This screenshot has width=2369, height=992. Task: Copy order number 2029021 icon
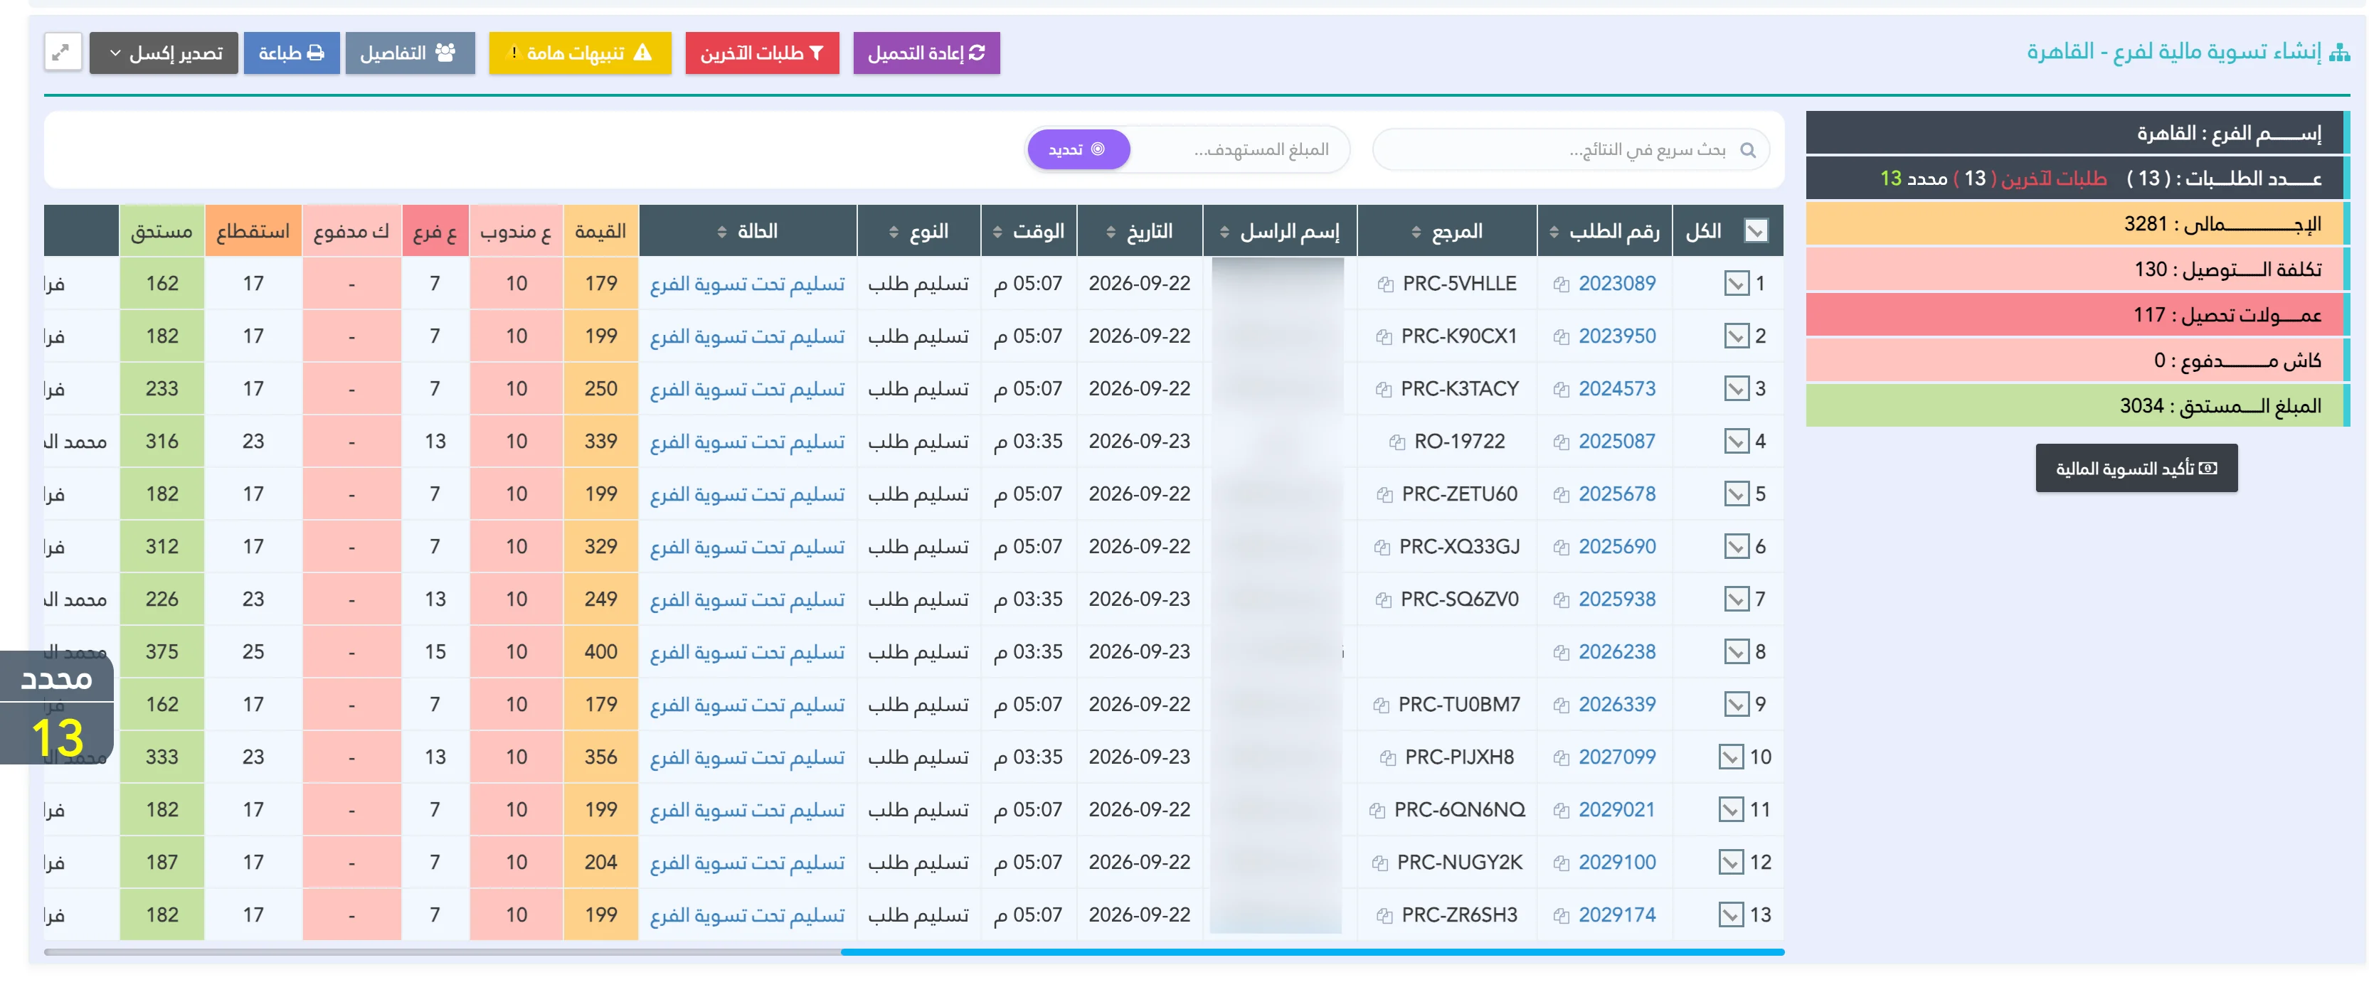1561,811
